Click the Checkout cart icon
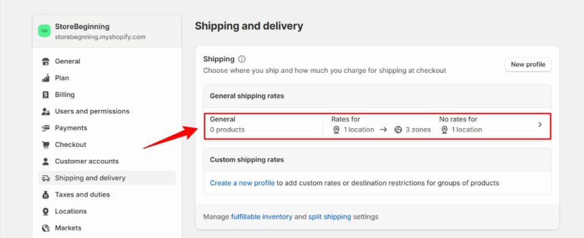This screenshot has width=584, height=238. [x=45, y=145]
